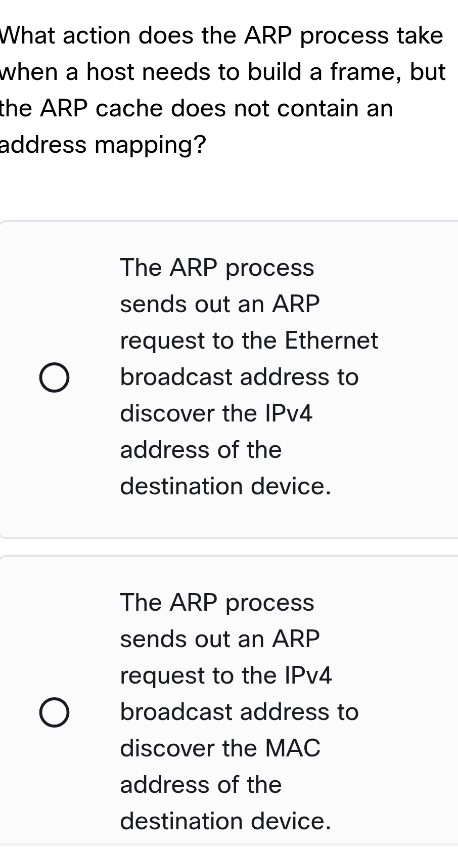Click the question line 'the ARP cache does not contain an'
Viewport: 458px width, 847px height.
point(197,109)
